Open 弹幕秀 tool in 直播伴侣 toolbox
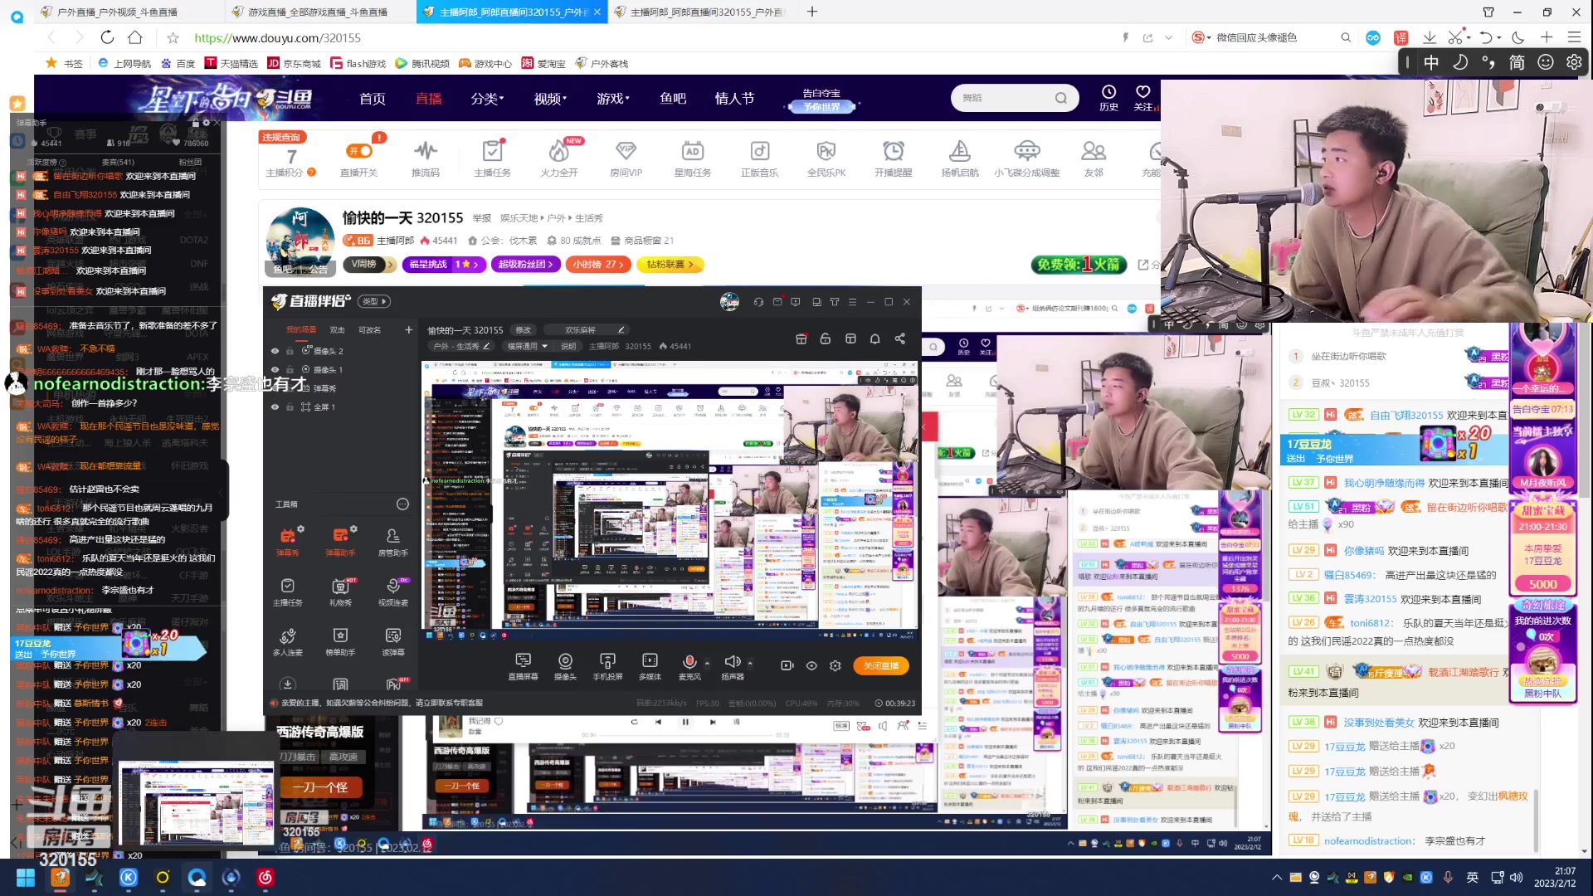Image resolution: width=1593 pixels, height=896 pixels. point(288,541)
